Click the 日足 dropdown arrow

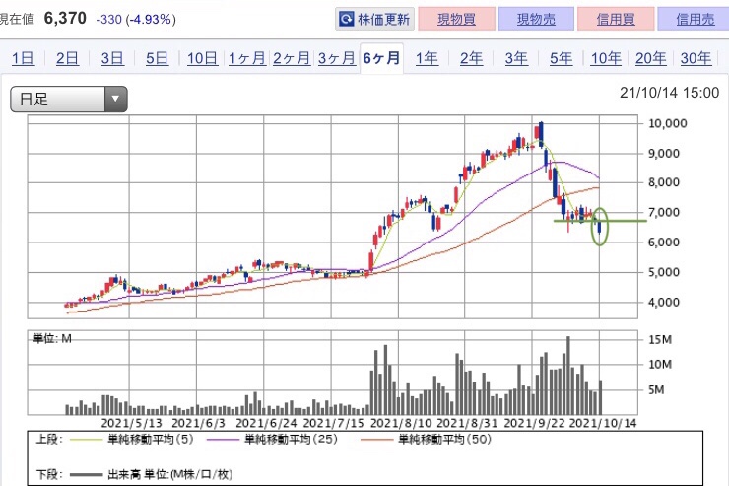tap(116, 99)
